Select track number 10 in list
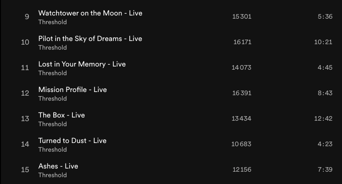This screenshot has height=184, width=342. (26, 42)
